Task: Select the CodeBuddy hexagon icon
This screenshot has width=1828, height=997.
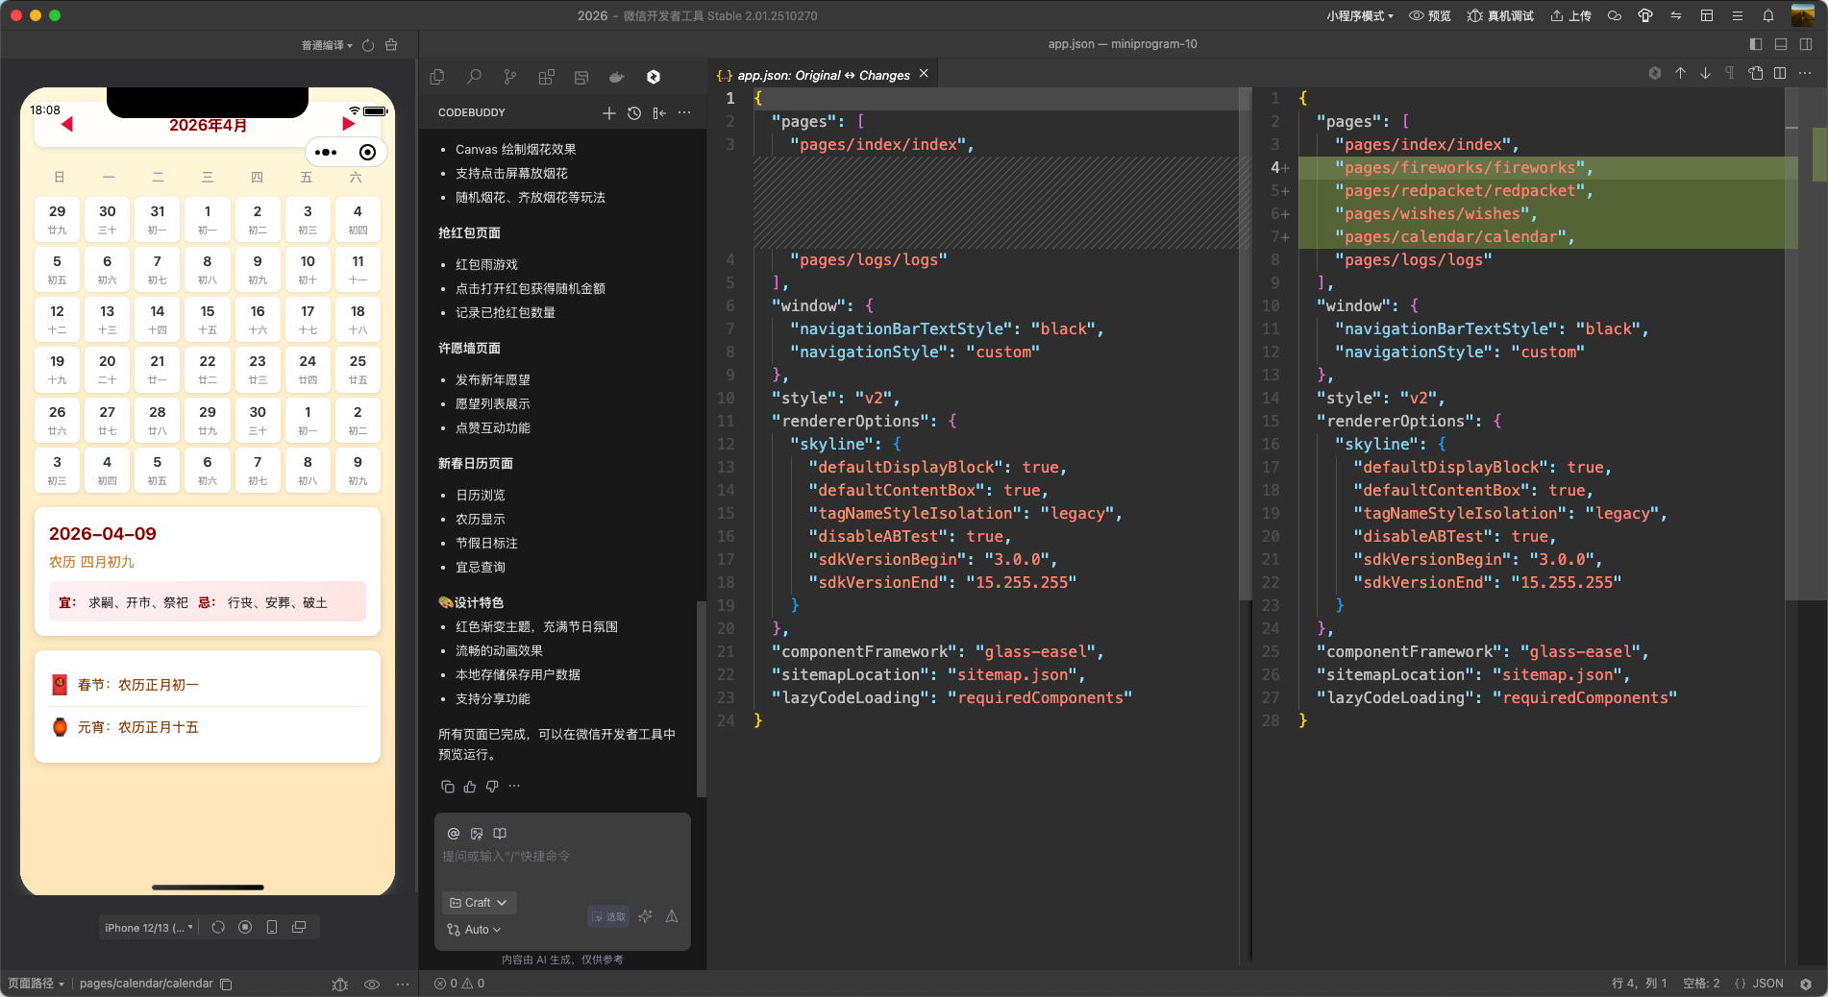Action: tap(654, 77)
